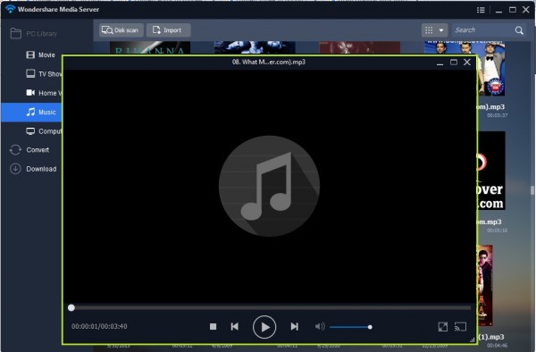
Task: Open the Download section
Action: (33, 169)
